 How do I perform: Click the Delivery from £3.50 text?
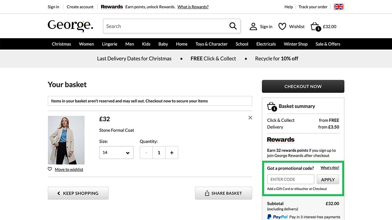click(x=303, y=127)
